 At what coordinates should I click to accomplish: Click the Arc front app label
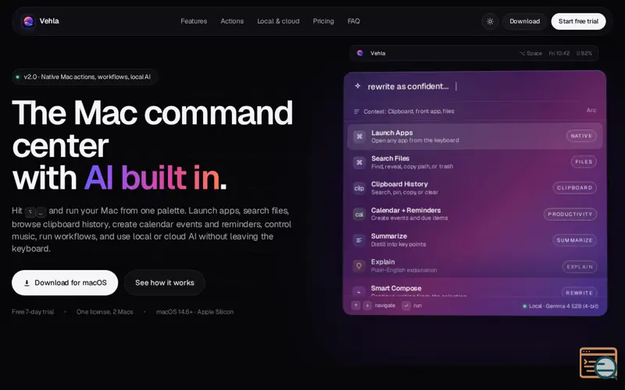[x=591, y=110]
